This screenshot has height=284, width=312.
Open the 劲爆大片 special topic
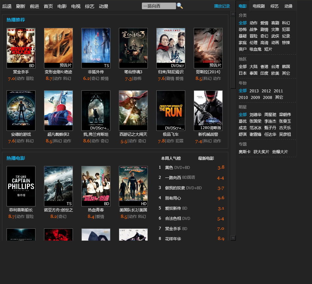pyautogui.click(x=280, y=152)
